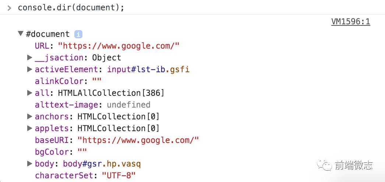Click the baseURI string value
The image size is (385, 182).
click(138, 140)
